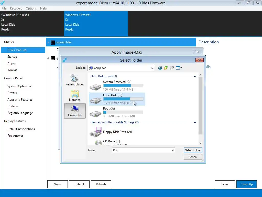
Task: Toggle the second category checkbox below Expired files
Action: [x=53, y=58]
